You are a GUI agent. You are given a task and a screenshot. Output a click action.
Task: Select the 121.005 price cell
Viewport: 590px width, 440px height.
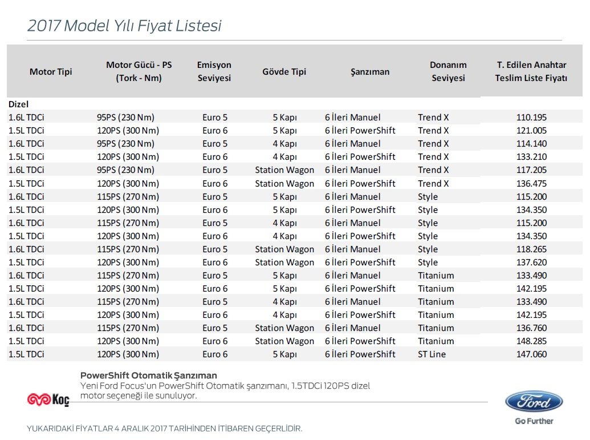click(x=531, y=130)
